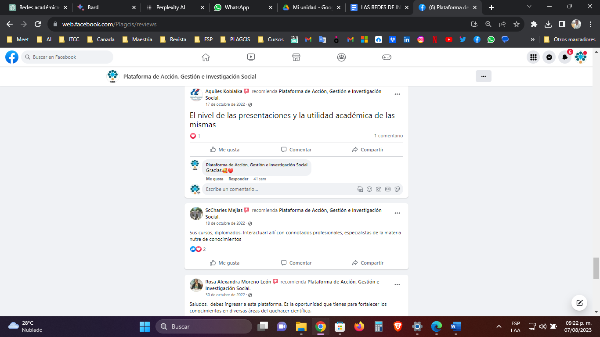
Task: Share Aquiles Kobialka's review
Action: tap(368, 150)
